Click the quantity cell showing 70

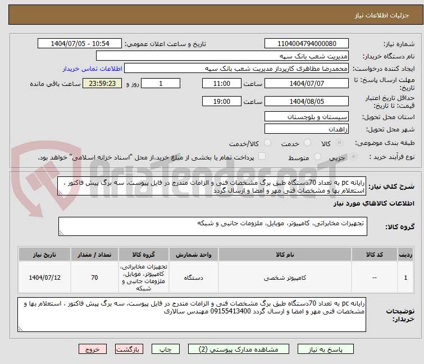tap(94, 277)
